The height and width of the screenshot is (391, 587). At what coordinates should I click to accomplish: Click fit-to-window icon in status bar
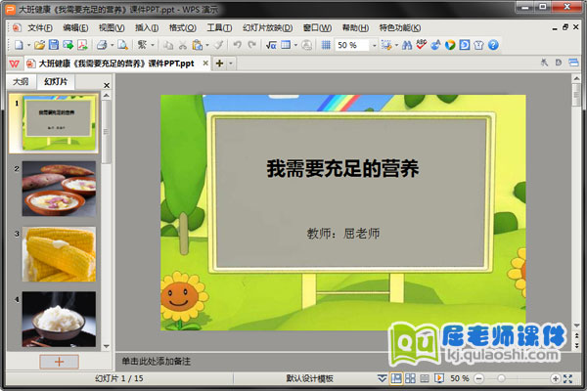(568, 378)
